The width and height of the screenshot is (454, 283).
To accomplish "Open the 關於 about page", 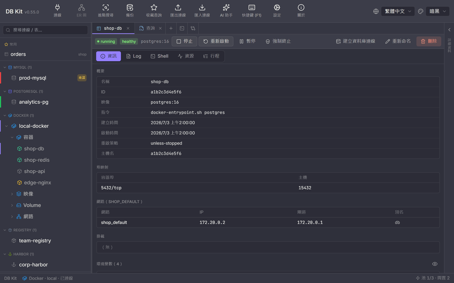I will point(301,11).
